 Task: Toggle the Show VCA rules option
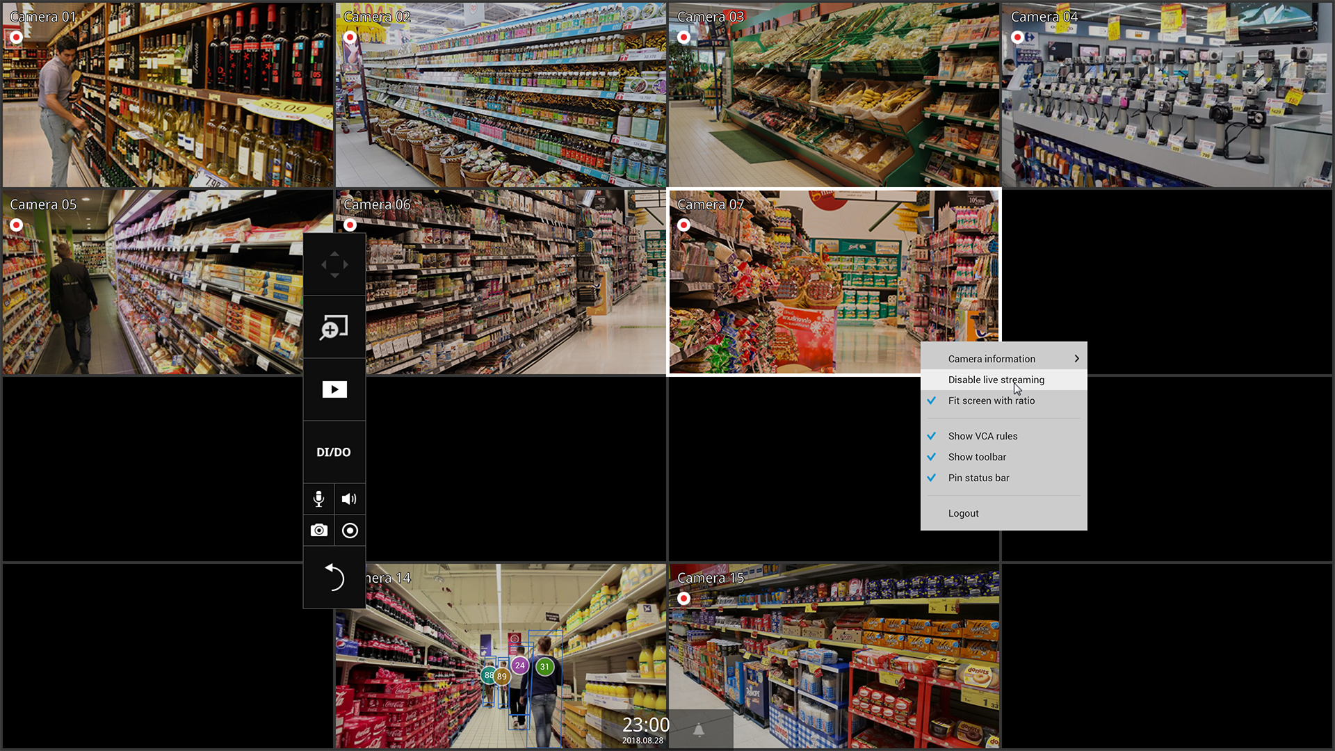click(982, 436)
